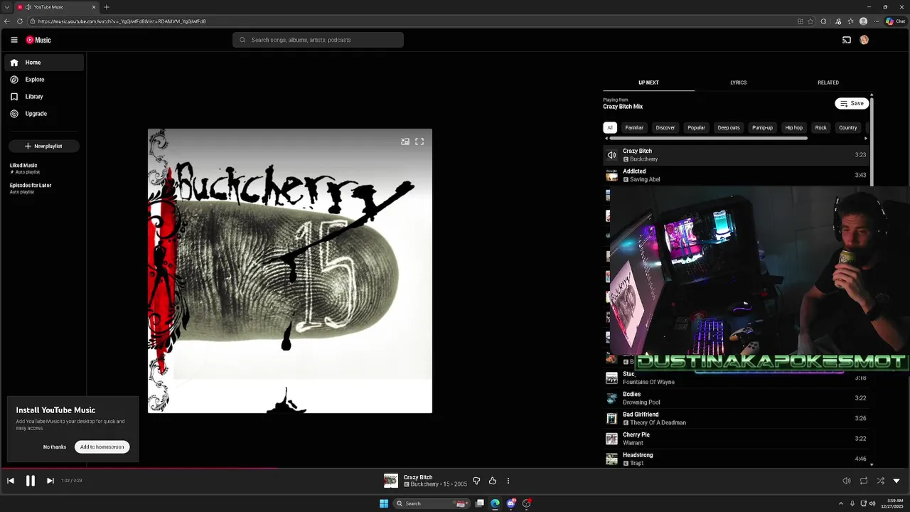Open Upgrade in the sidebar
This screenshot has height=512, width=910.
44,114
